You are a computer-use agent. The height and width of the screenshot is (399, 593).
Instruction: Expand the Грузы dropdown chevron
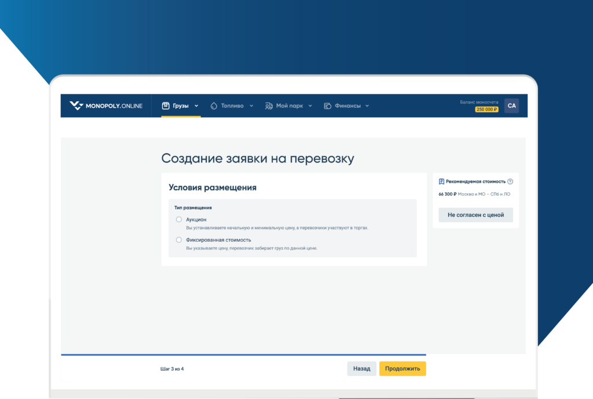click(196, 106)
